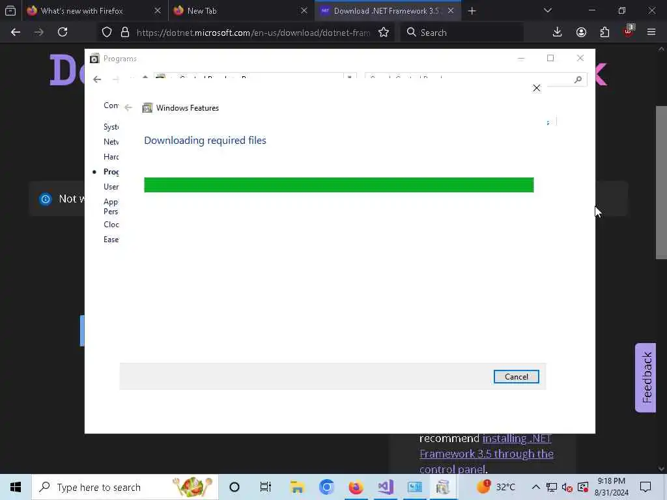Open the Control Panel taskbar icon
The height and width of the screenshot is (500, 667).
(x=415, y=487)
